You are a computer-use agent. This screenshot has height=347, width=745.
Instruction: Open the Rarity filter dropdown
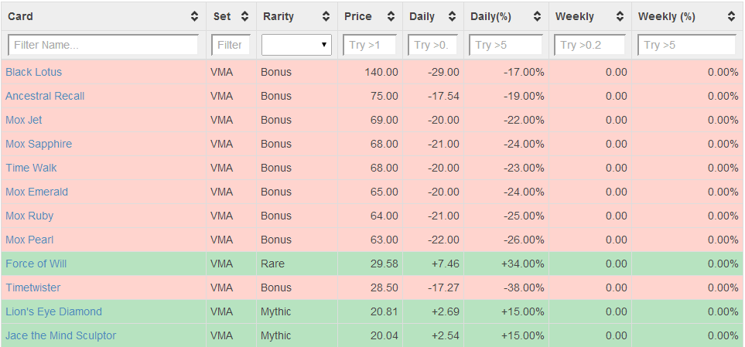[296, 45]
